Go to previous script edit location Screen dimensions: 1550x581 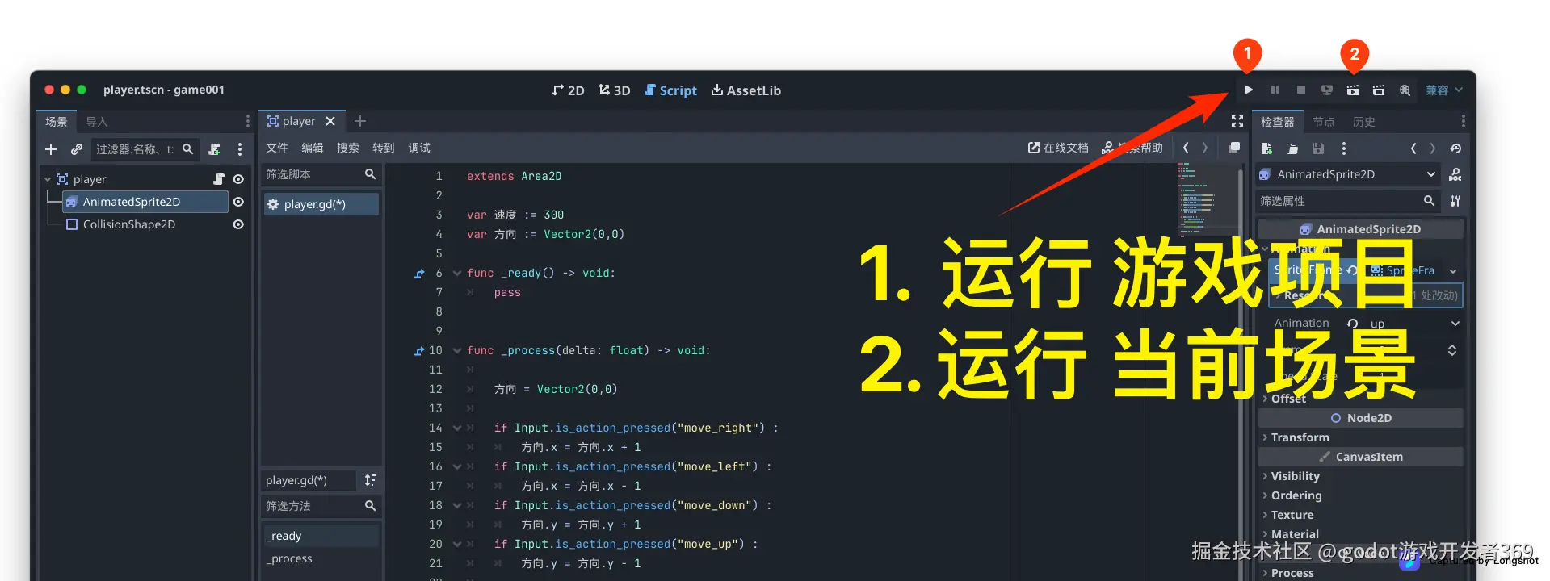tap(1186, 148)
